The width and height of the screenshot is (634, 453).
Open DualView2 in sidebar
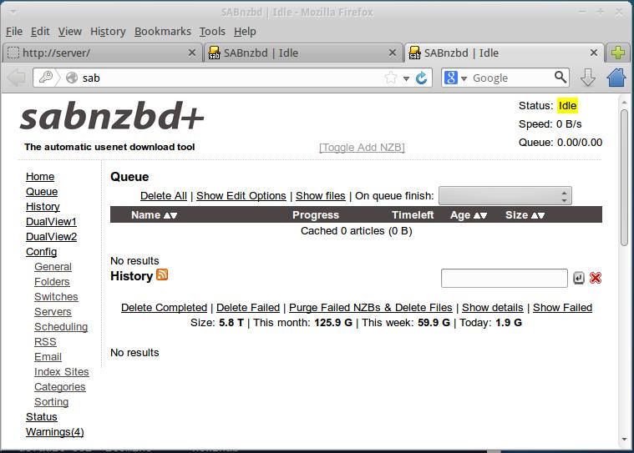click(51, 237)
